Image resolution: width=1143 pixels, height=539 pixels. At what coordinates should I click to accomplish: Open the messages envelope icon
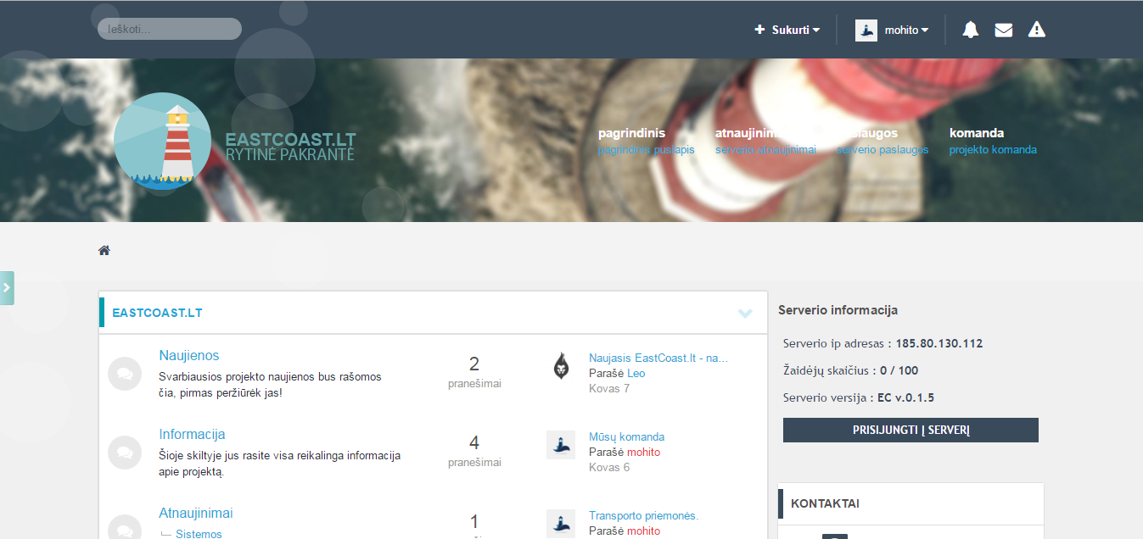[x=1004, y=30]
